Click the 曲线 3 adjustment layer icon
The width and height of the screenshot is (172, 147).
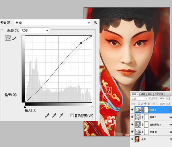138,117
